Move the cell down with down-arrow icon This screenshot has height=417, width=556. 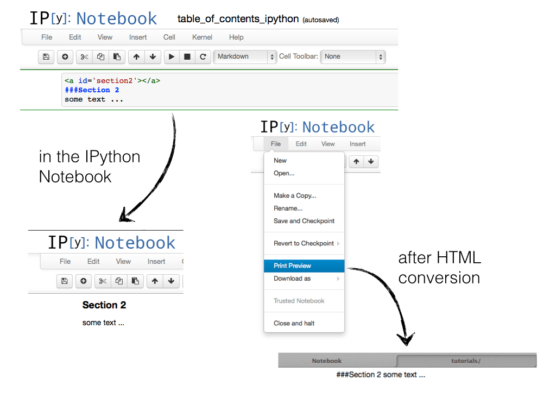pyautogui.click(x=153, y=56)
